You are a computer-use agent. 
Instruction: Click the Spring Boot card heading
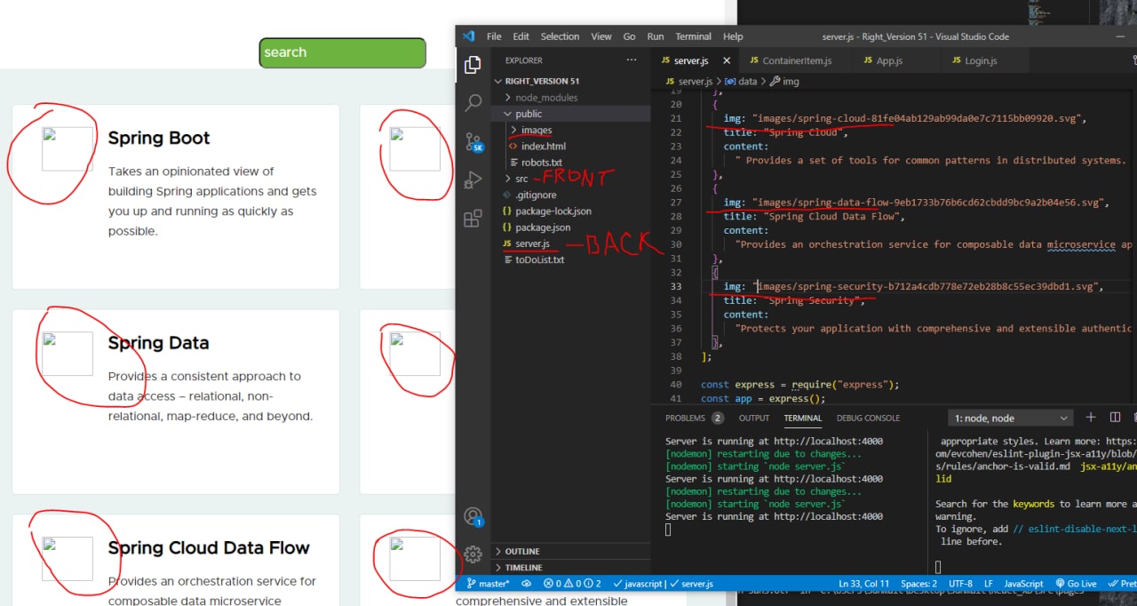pos(159,138)
